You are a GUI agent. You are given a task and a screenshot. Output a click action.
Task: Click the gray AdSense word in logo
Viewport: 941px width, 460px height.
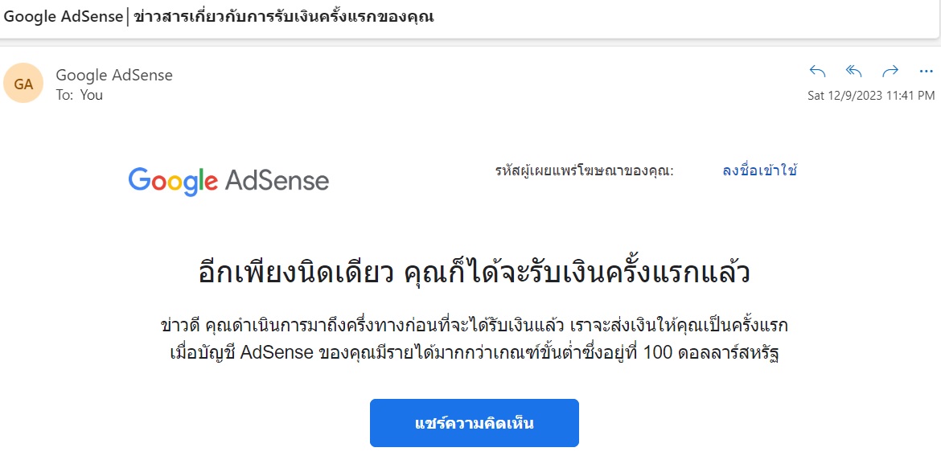click(x=277, y=181)
